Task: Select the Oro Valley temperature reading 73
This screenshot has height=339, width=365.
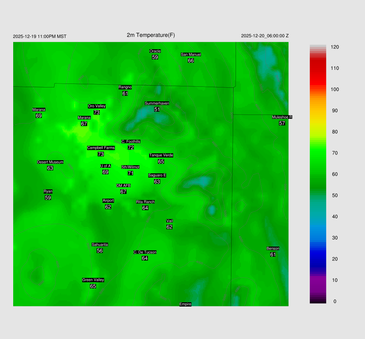Action: coord(97,112)
